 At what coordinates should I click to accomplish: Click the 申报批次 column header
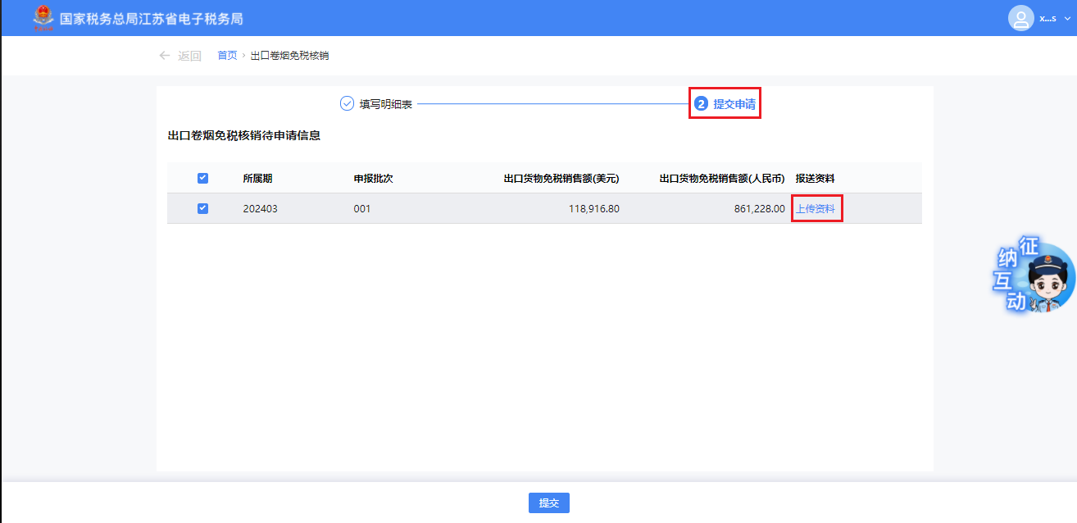[373, 178]
